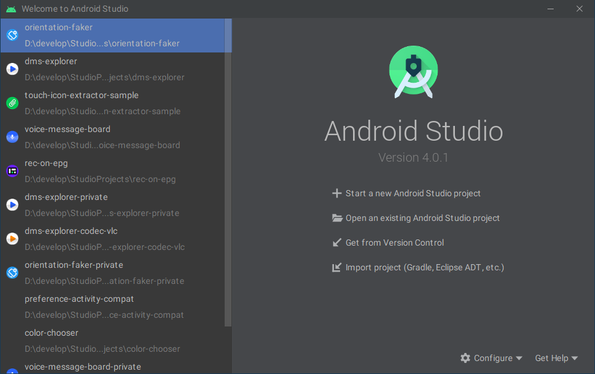This screenshot has height=374, width=595.
Task: Select the orientation-faker recent project name
Action: [x=59, y=27]
